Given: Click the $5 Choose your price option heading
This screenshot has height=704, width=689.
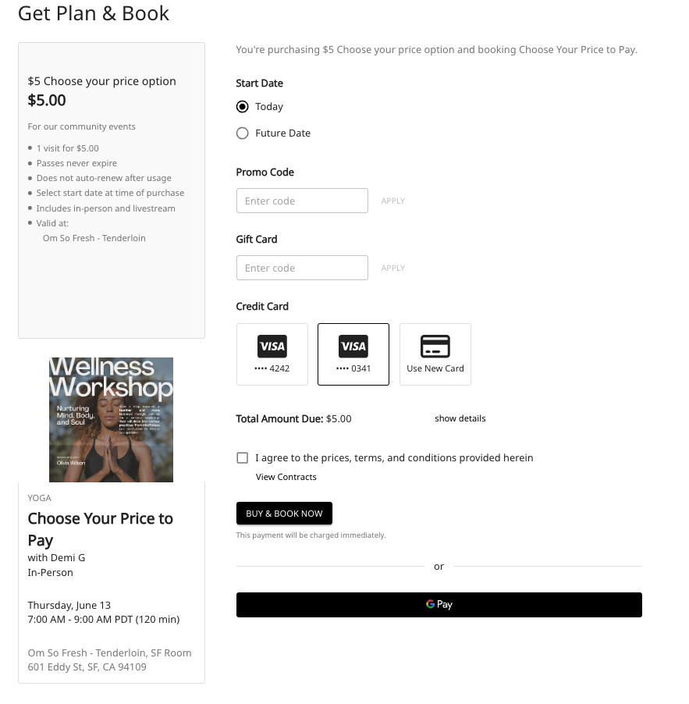Looking at the screenshot, I should (x=102, y=81).
